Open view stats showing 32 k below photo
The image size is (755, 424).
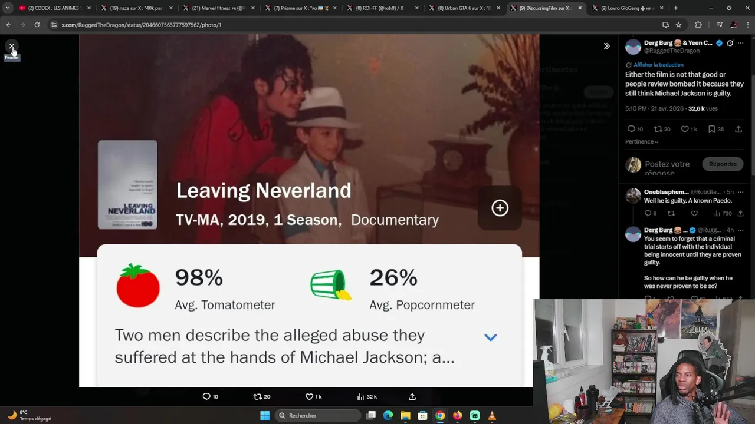[x=367, y=397]
